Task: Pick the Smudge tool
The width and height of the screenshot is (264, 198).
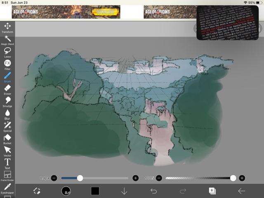Action: click(7, 102)
